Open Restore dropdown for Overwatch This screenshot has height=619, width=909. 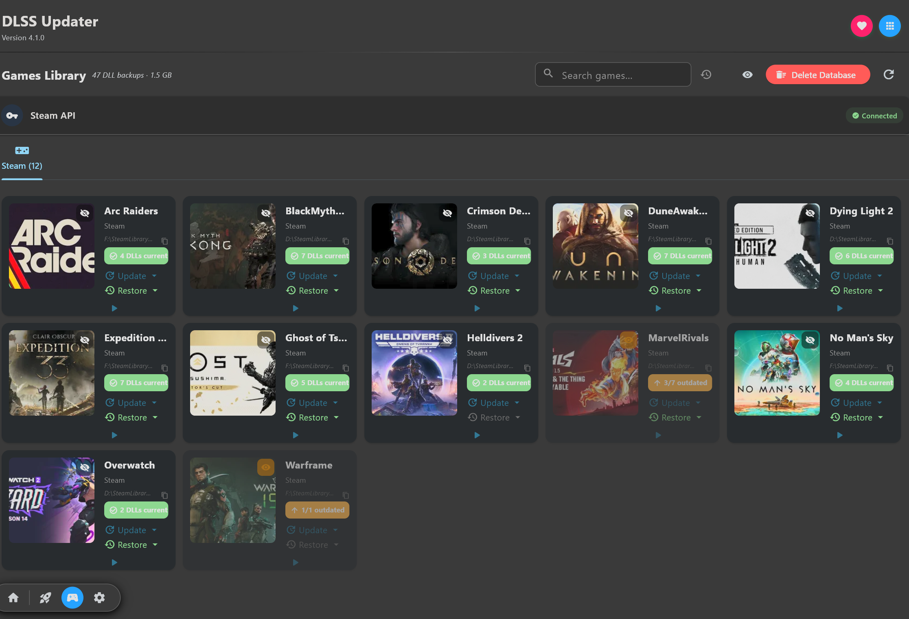[x=131, y=545]
